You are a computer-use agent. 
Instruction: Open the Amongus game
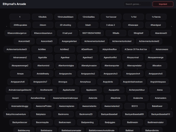(x=63, y=82)
